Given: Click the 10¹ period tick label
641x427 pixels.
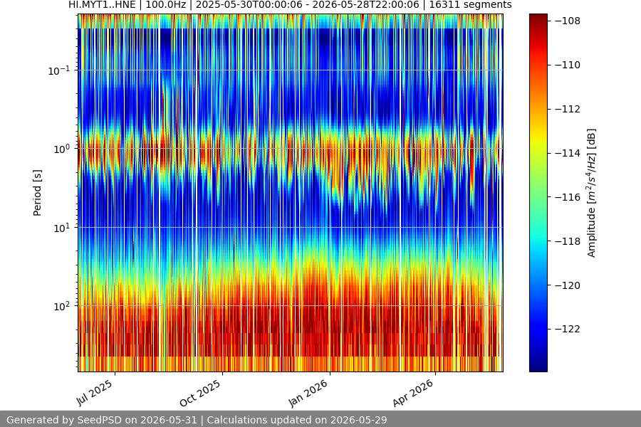Looking at the screenshot, I should click(62, 228).
